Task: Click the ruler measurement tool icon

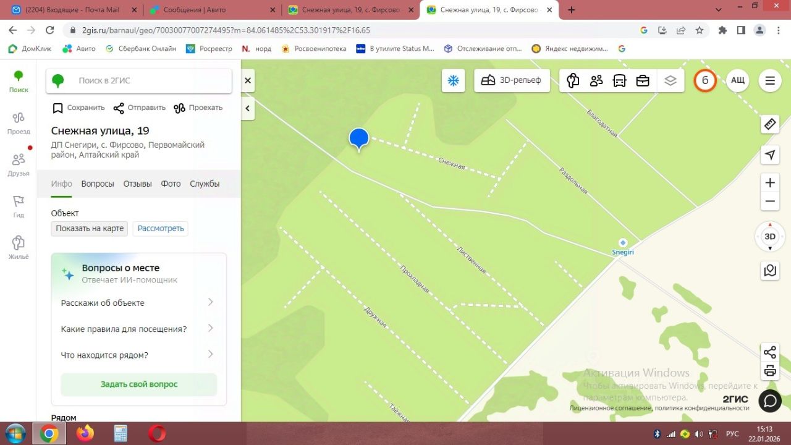Action: pyautogui.click(x=770, y=124)
